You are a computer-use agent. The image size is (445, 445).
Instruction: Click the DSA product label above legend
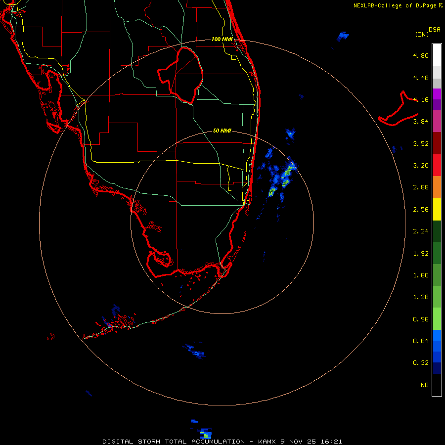point(435,30)
